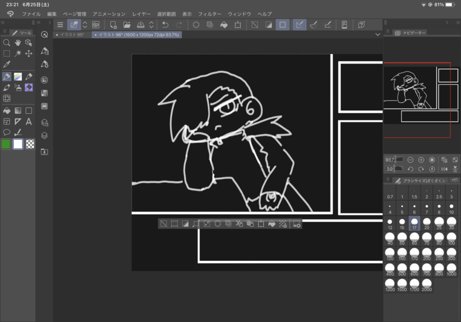Open the ファイル menu
This screenshot has height=322, width=461.
pyautogui.click(x=31, y=14)
